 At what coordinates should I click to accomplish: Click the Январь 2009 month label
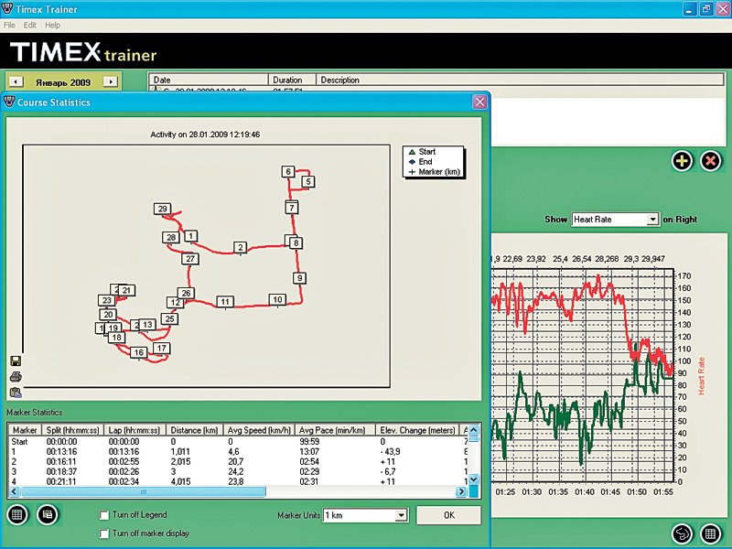[63, 82]
